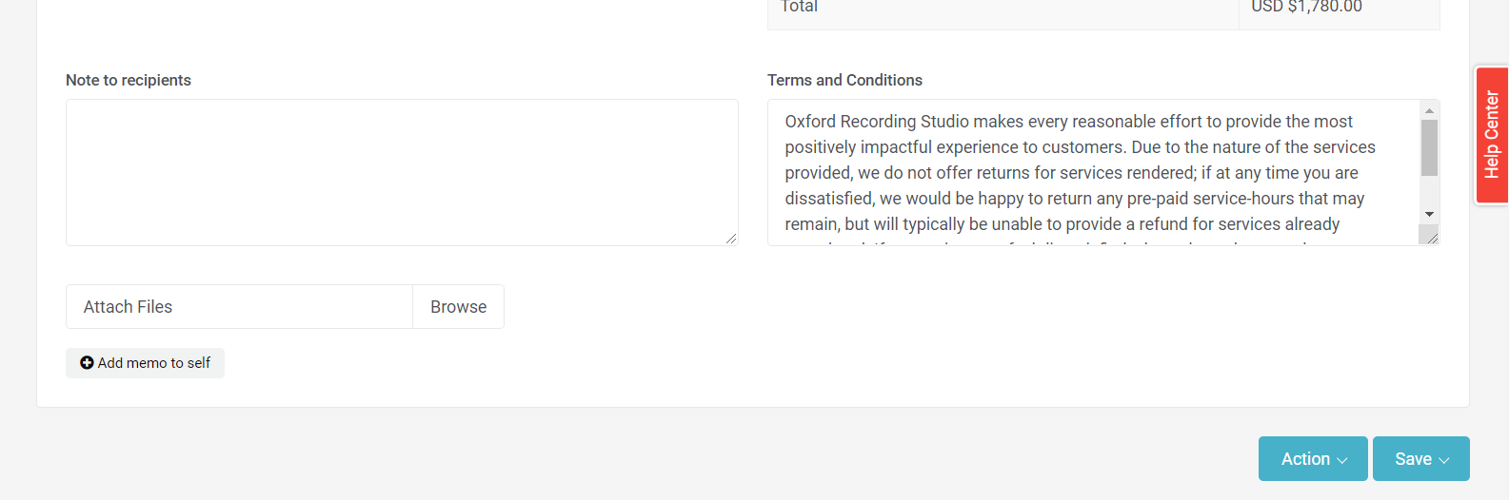Click the Terms box scrollbar thumb
This screenshot has width=1509, height=500.
[x=1429, y=147]
